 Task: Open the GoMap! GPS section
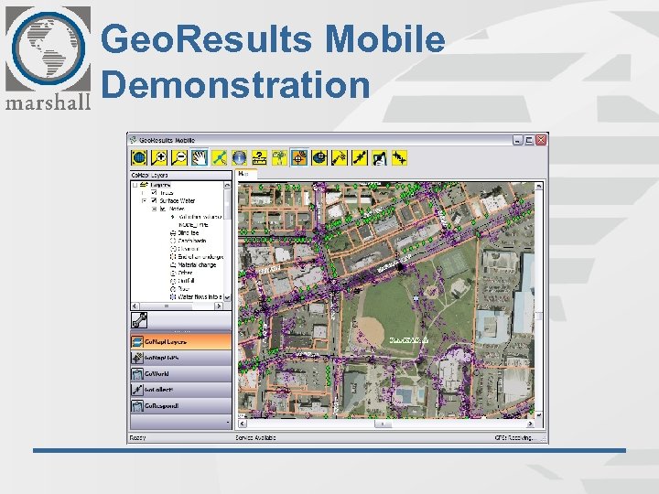(x=181, y=358)
